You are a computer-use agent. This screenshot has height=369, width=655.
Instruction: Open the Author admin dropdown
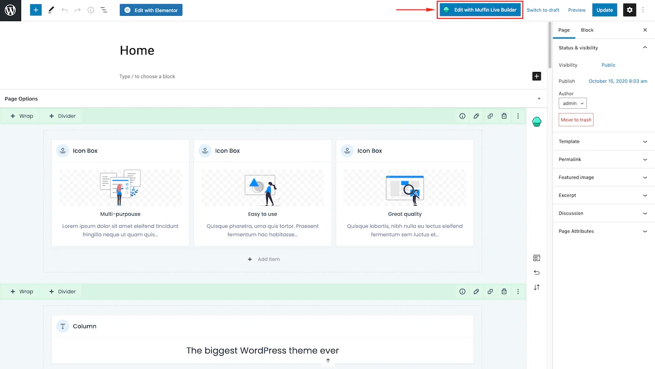pos(573,104)
